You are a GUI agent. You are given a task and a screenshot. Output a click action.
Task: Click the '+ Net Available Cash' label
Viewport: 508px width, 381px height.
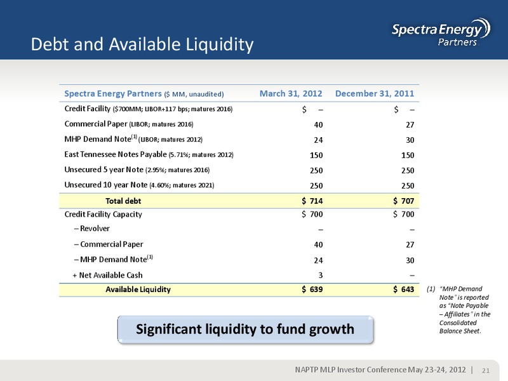107,275
